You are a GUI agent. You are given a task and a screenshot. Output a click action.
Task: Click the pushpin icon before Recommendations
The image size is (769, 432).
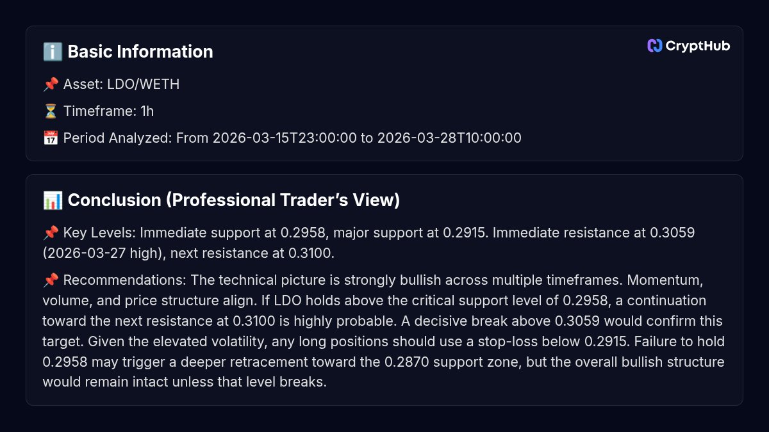click(x=51, y=280)
